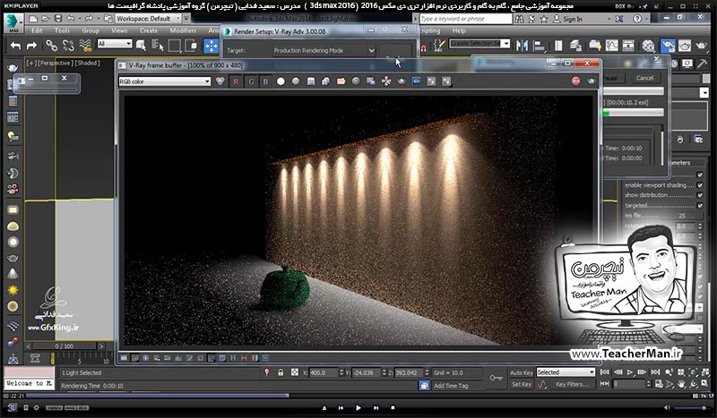Click the open file icon in quick access toolbar

click(46, 19)
